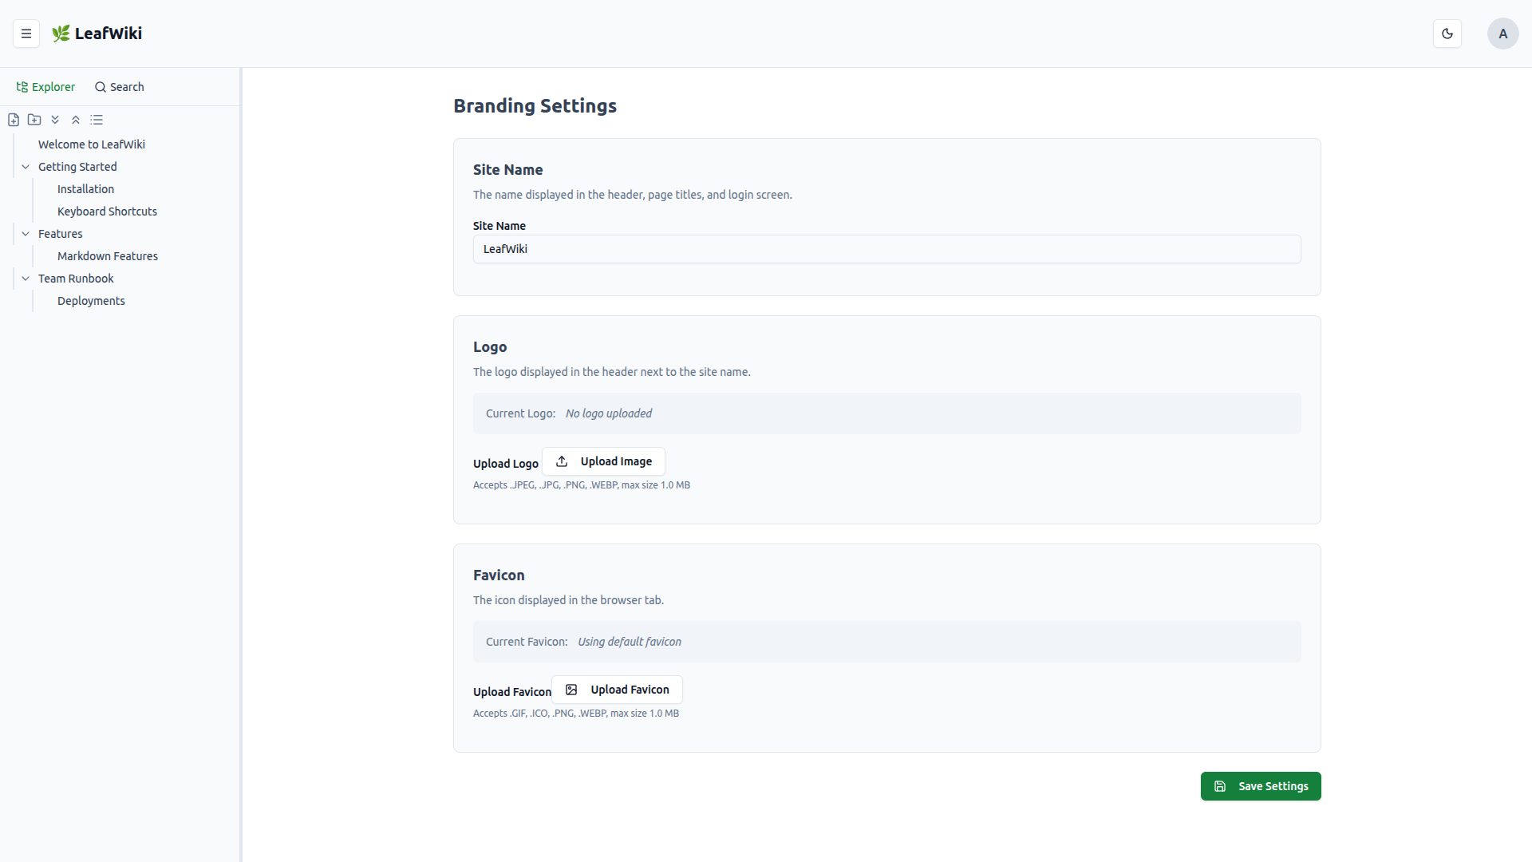Collapse the Getting Started section
The image size is (1532, 862).
[x=26, y=167]
